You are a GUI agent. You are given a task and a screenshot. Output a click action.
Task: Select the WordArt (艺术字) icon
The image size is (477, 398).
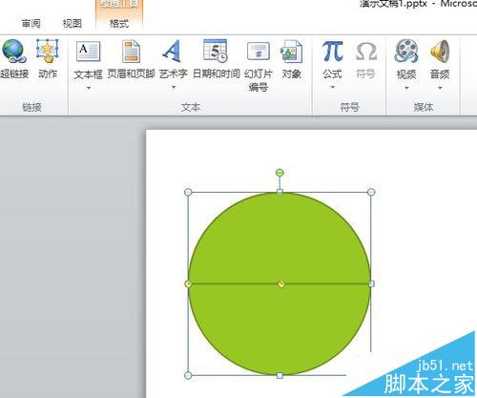point(173,51)
